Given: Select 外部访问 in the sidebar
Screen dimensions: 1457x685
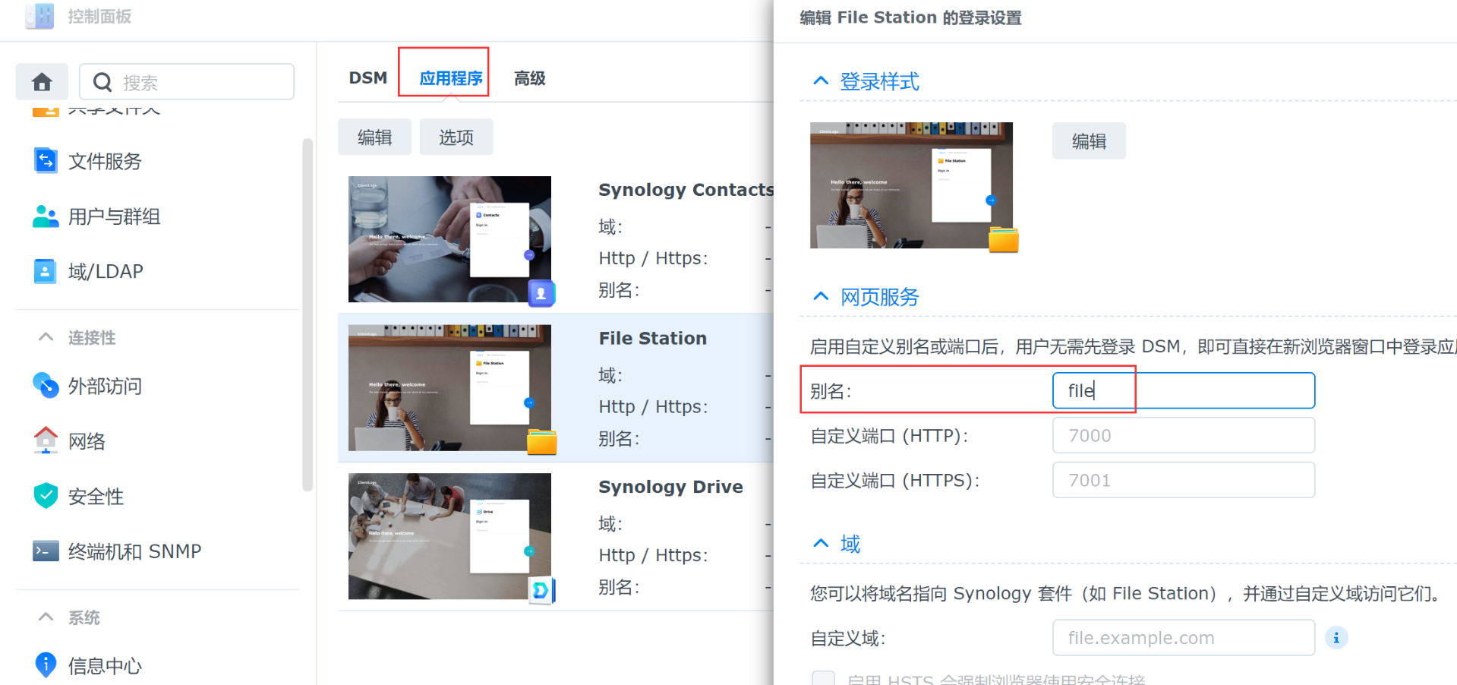Looking at the screenshot, I should tap(105, 386).
